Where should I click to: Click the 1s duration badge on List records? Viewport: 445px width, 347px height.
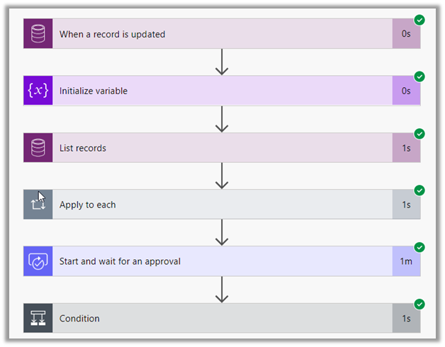click(406, 148)
